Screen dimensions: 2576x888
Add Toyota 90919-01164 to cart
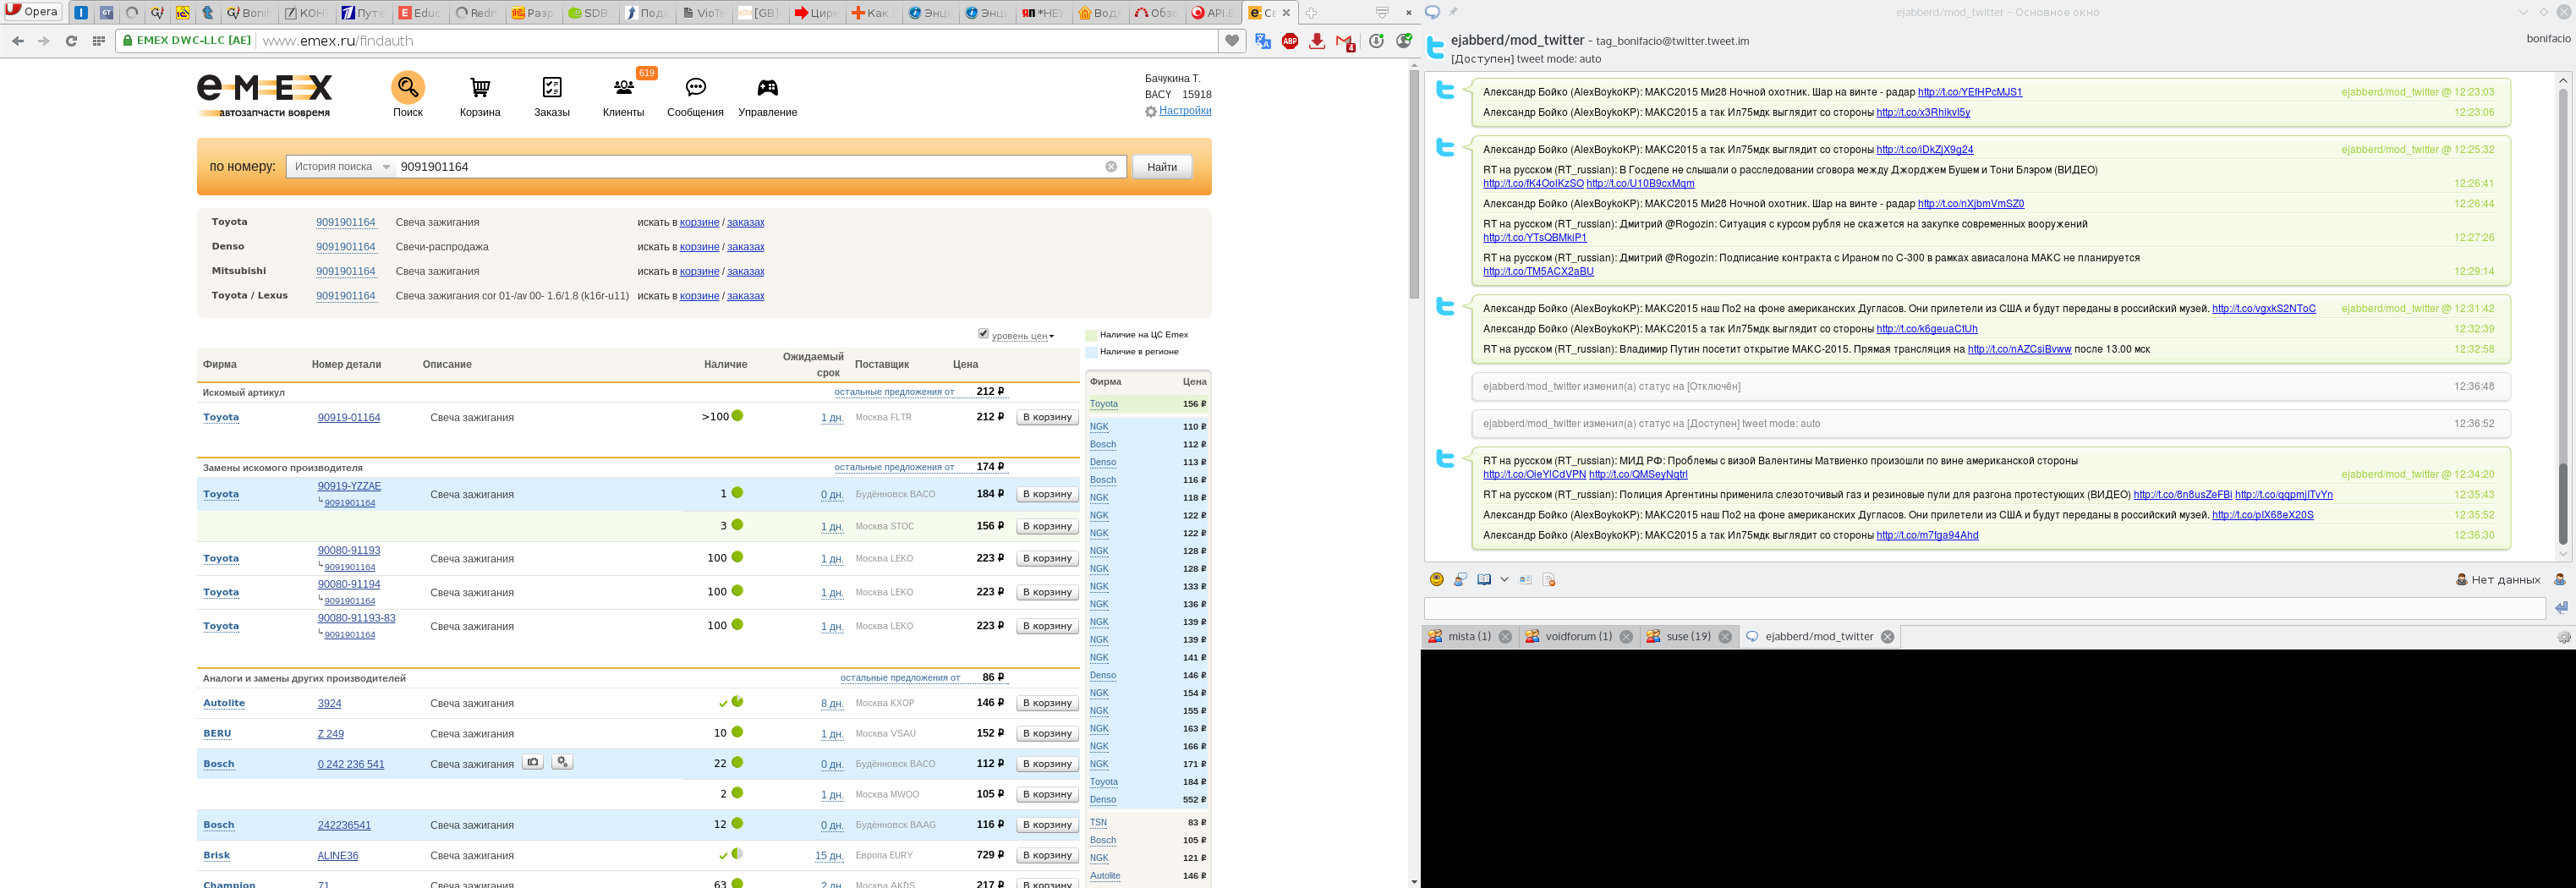(1047, 417)
